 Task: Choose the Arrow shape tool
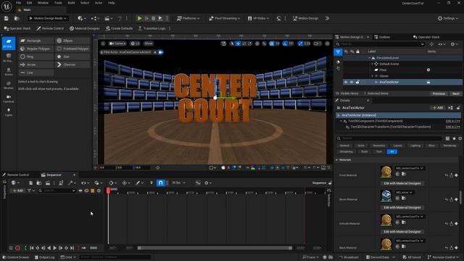click(x=36, y=65)
